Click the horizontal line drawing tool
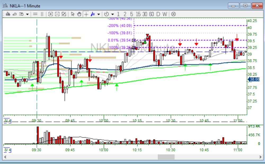Viewport: 265px width, 164px height. pos(35,14)
